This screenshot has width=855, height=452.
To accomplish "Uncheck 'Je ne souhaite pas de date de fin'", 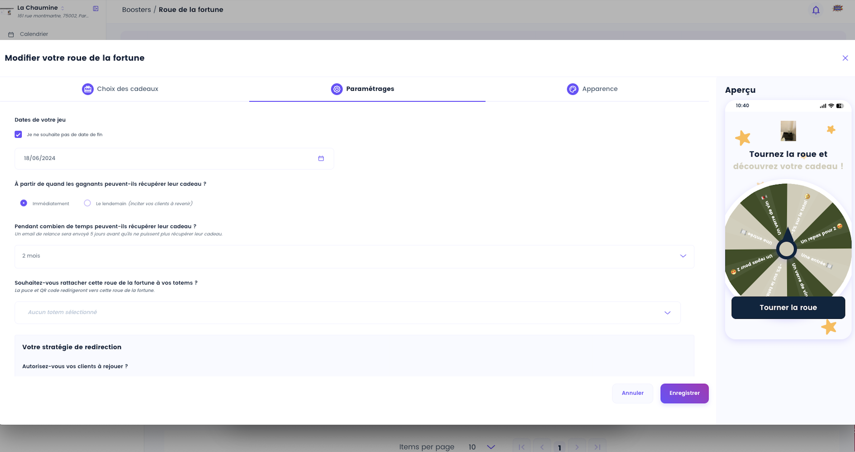I will 18,134.
